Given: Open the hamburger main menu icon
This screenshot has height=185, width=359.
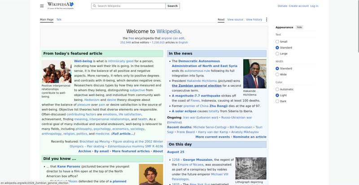Looking at the screenshot, I should click(x=42, y=6).
